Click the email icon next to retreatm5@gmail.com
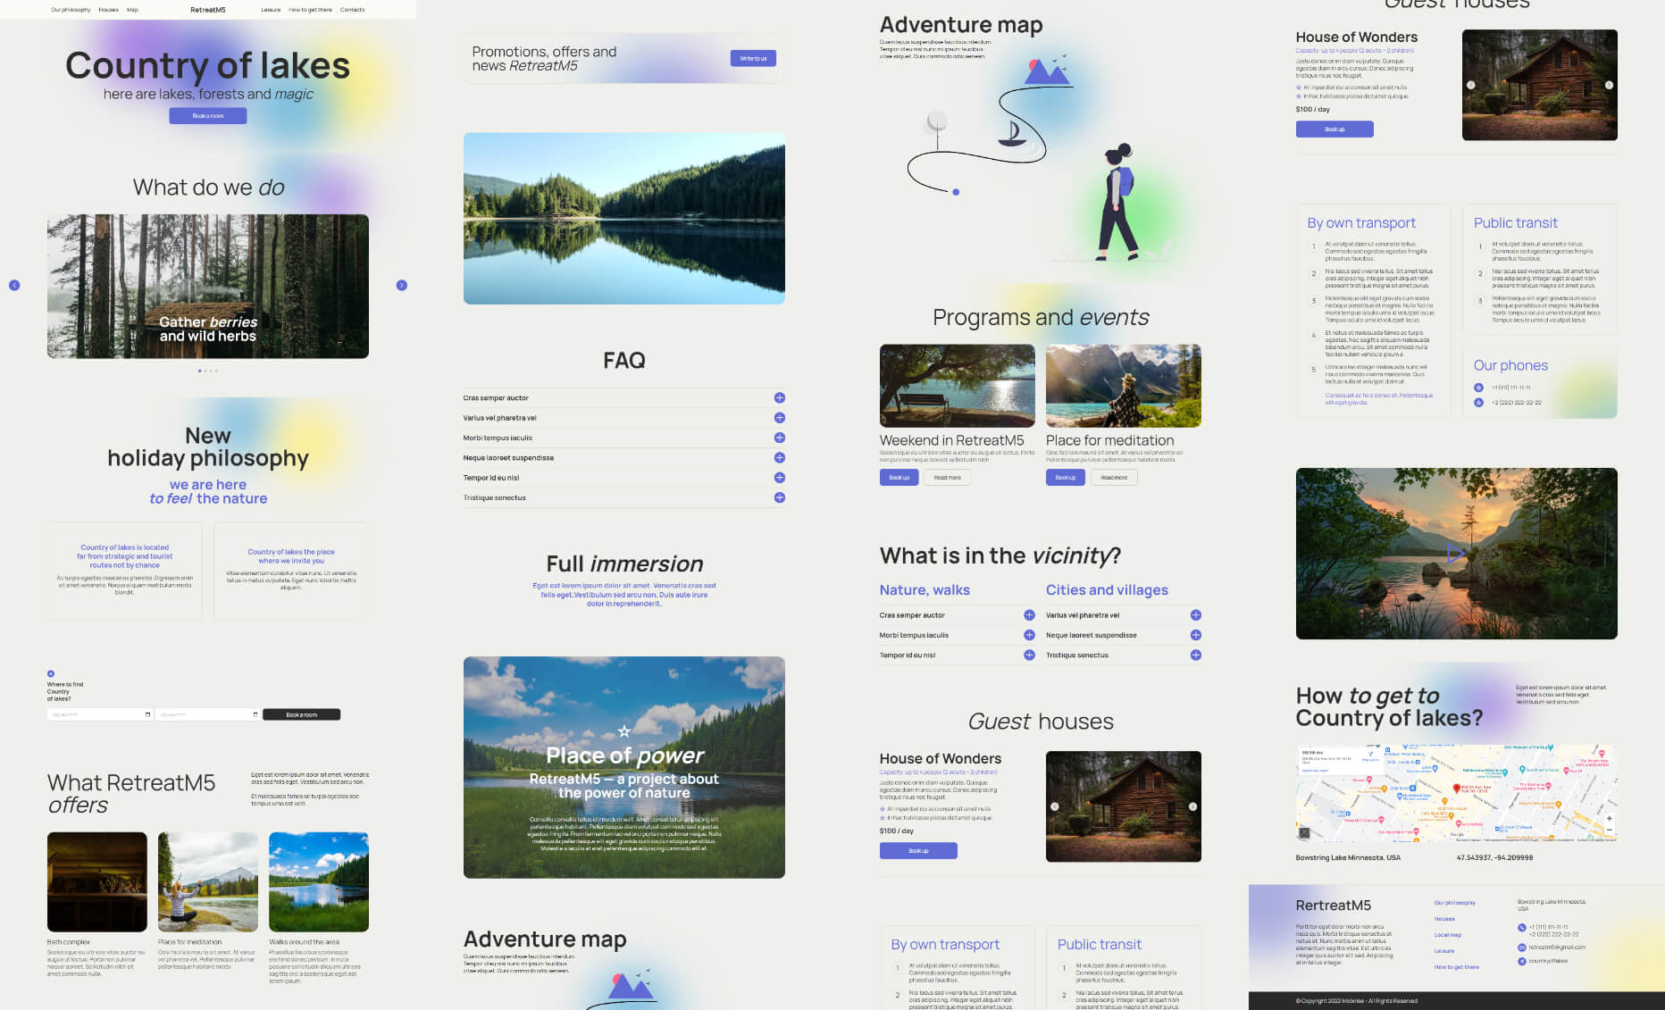Viewport: 1665px width, 1010px height. 1522,947
